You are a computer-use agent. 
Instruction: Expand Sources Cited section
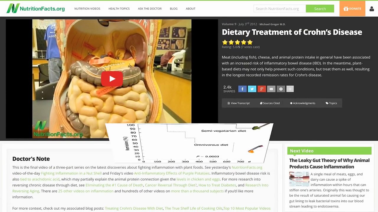270,103
